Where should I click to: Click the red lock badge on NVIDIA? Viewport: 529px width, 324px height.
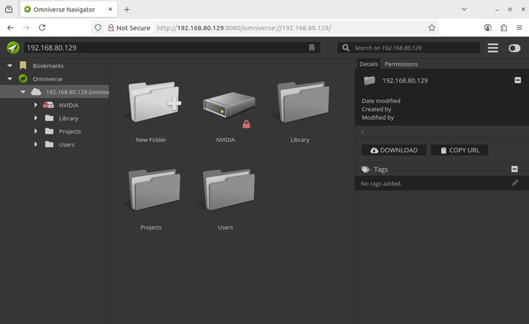246,124
